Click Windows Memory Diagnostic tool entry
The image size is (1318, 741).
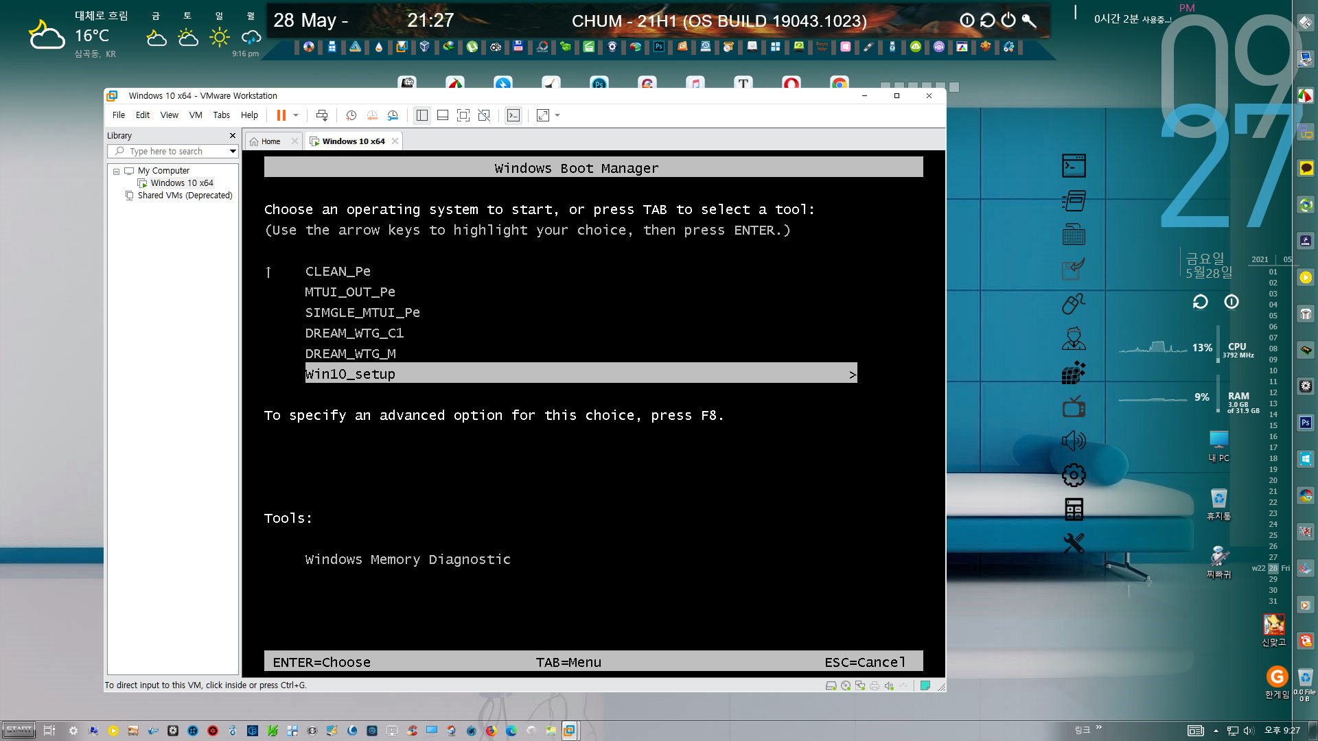click(x=408, y=560)
